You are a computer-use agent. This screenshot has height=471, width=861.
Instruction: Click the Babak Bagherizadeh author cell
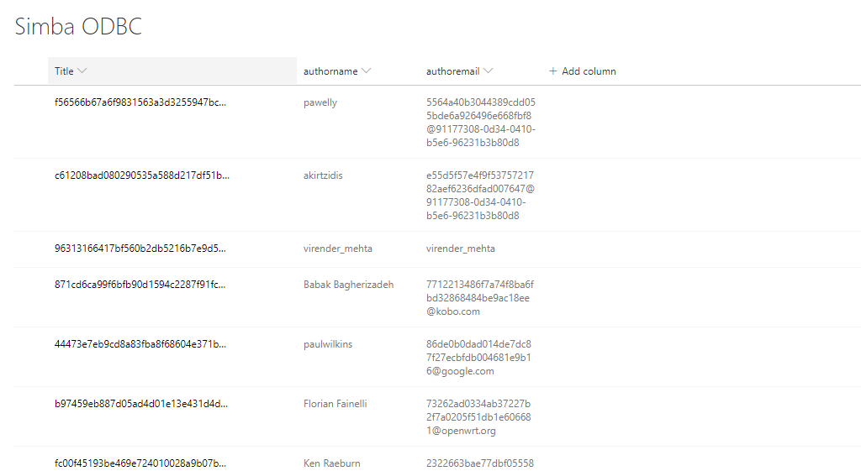[x=348, y=285]
